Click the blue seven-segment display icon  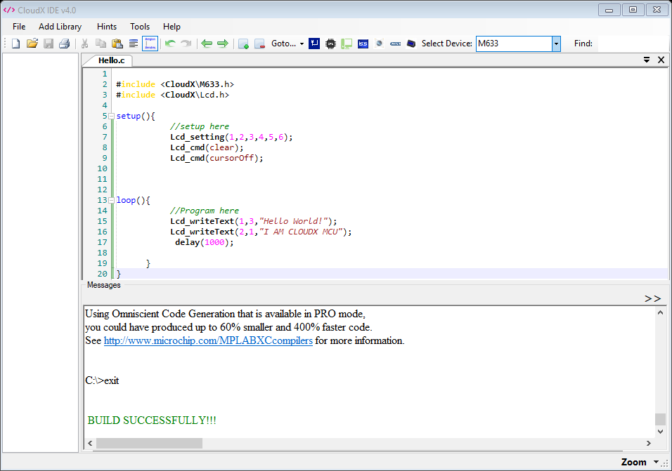tap(363, 44)
